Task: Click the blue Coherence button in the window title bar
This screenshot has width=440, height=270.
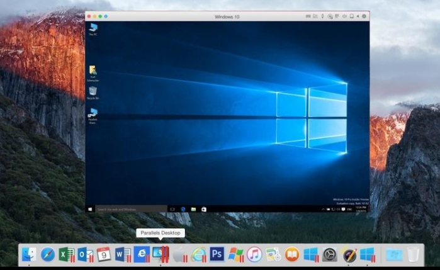Action: [x=106, y=16]
